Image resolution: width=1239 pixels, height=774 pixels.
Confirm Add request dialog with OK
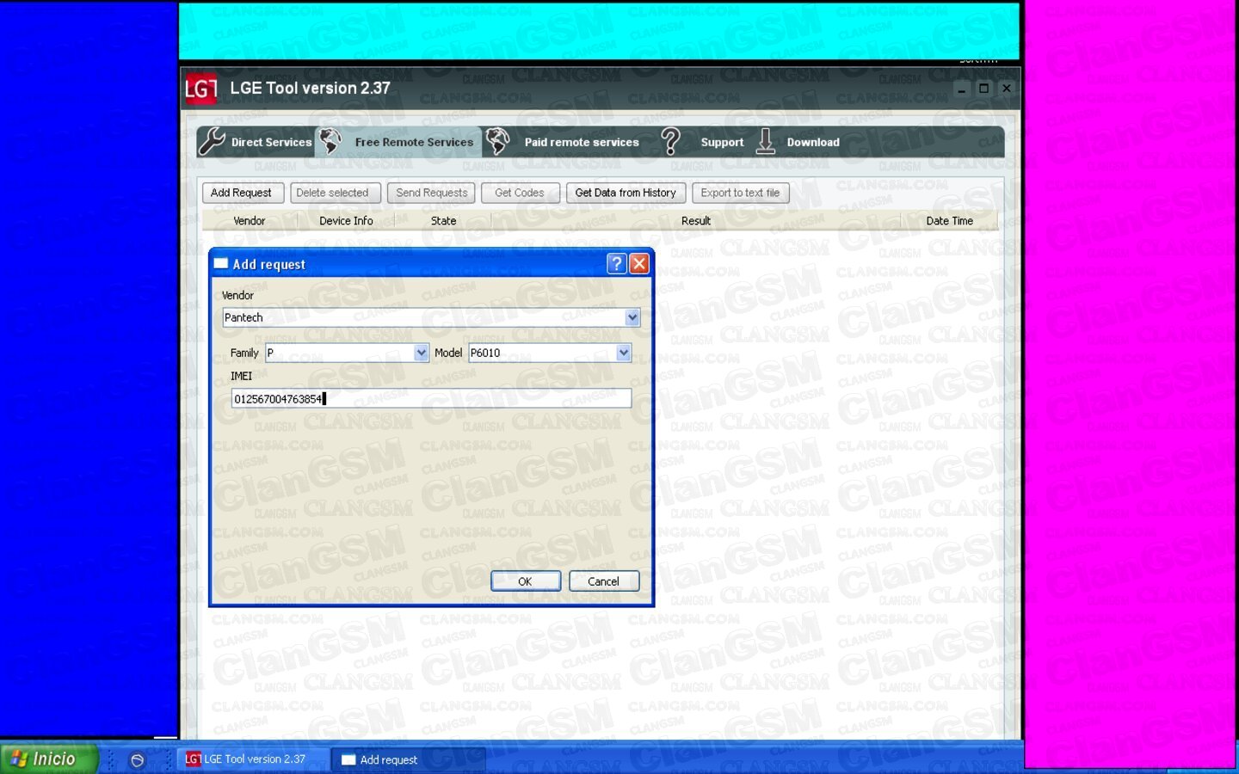pos(525,581)
